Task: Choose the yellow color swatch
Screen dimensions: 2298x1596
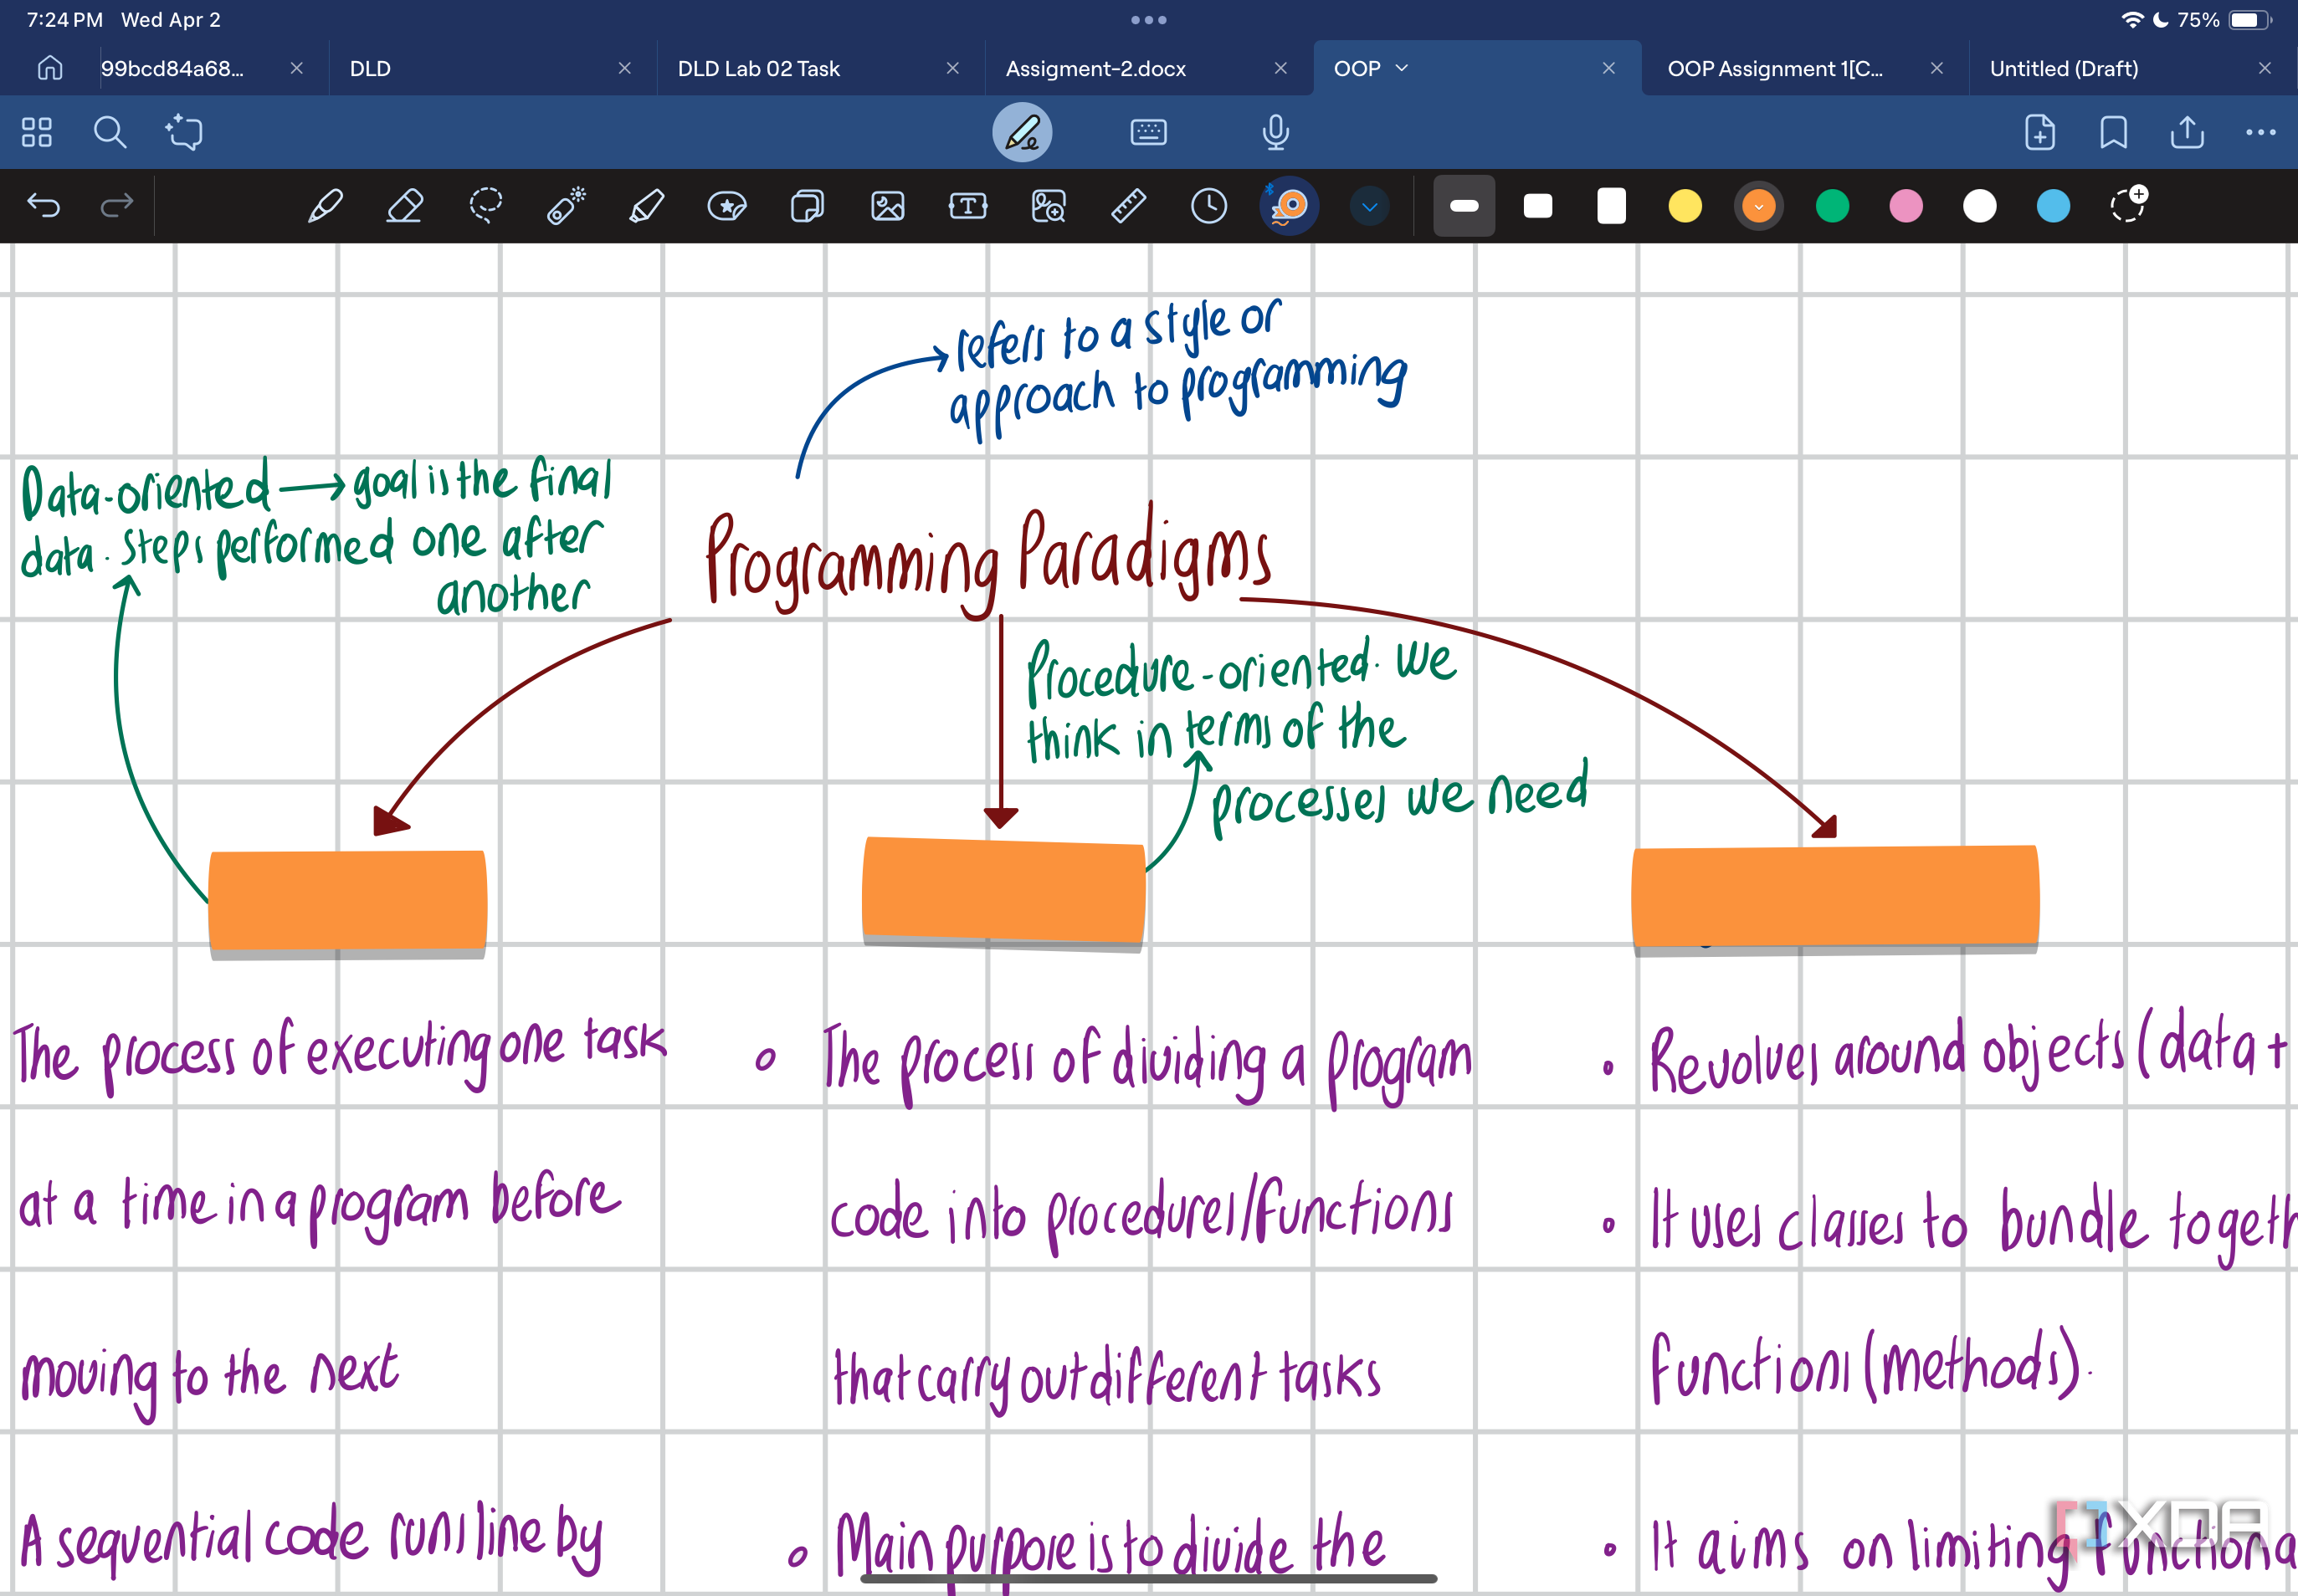Action: pos(1685,207)
